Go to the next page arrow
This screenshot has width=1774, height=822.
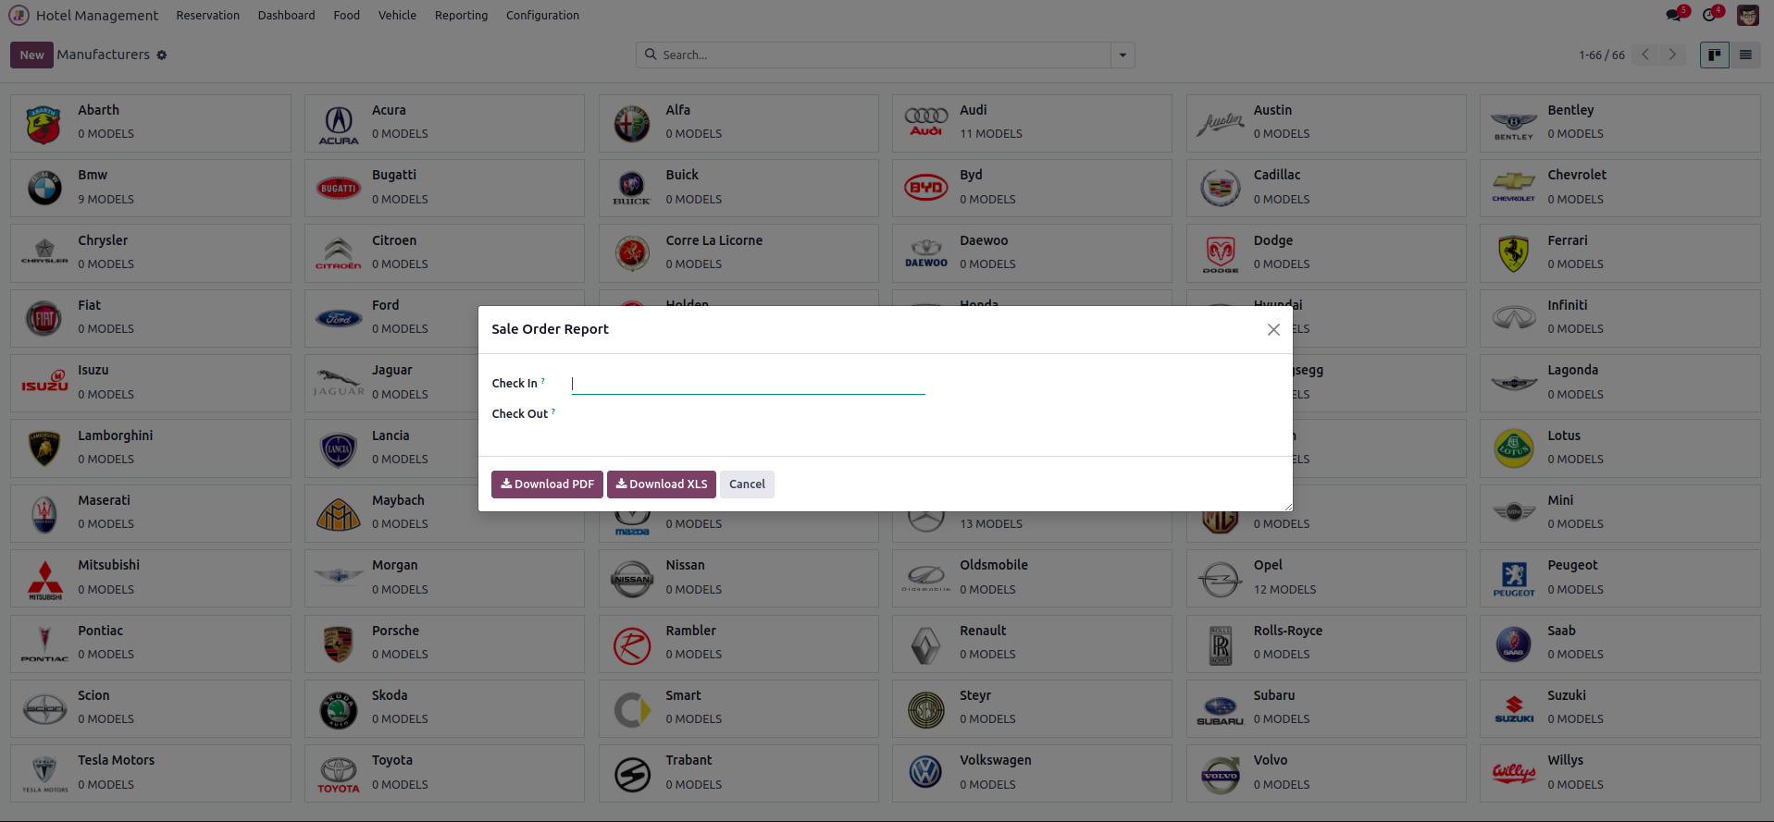pyautogui.click(x=1672, y=55)
